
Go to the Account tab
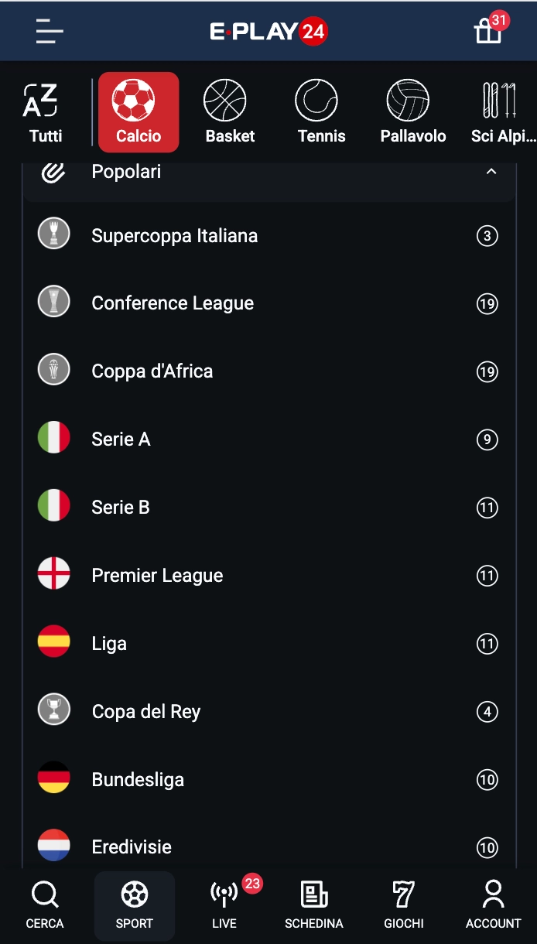[493, 896]
